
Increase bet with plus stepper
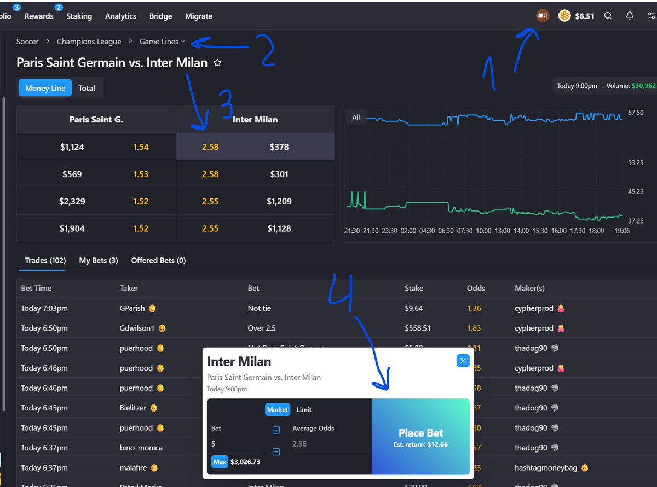click(276, 430)
